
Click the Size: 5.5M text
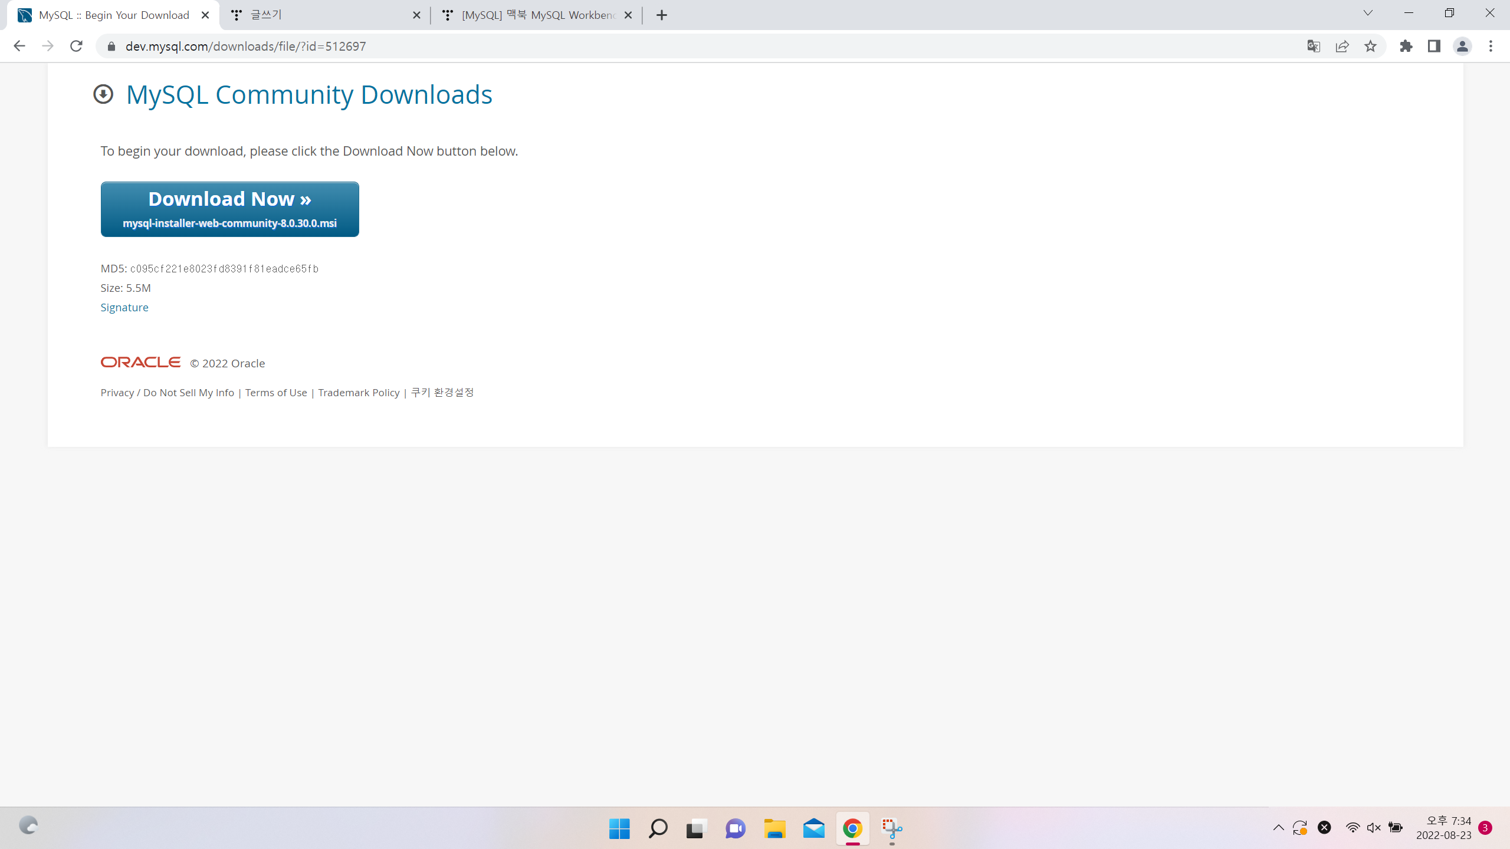tap(126, 288)
